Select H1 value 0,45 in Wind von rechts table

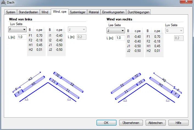point(157,46)
